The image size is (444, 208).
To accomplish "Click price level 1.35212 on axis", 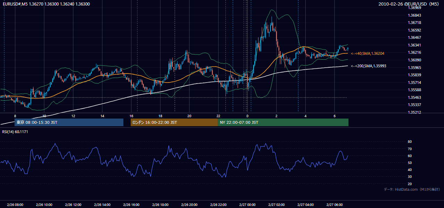I will [x=414, y=112].
